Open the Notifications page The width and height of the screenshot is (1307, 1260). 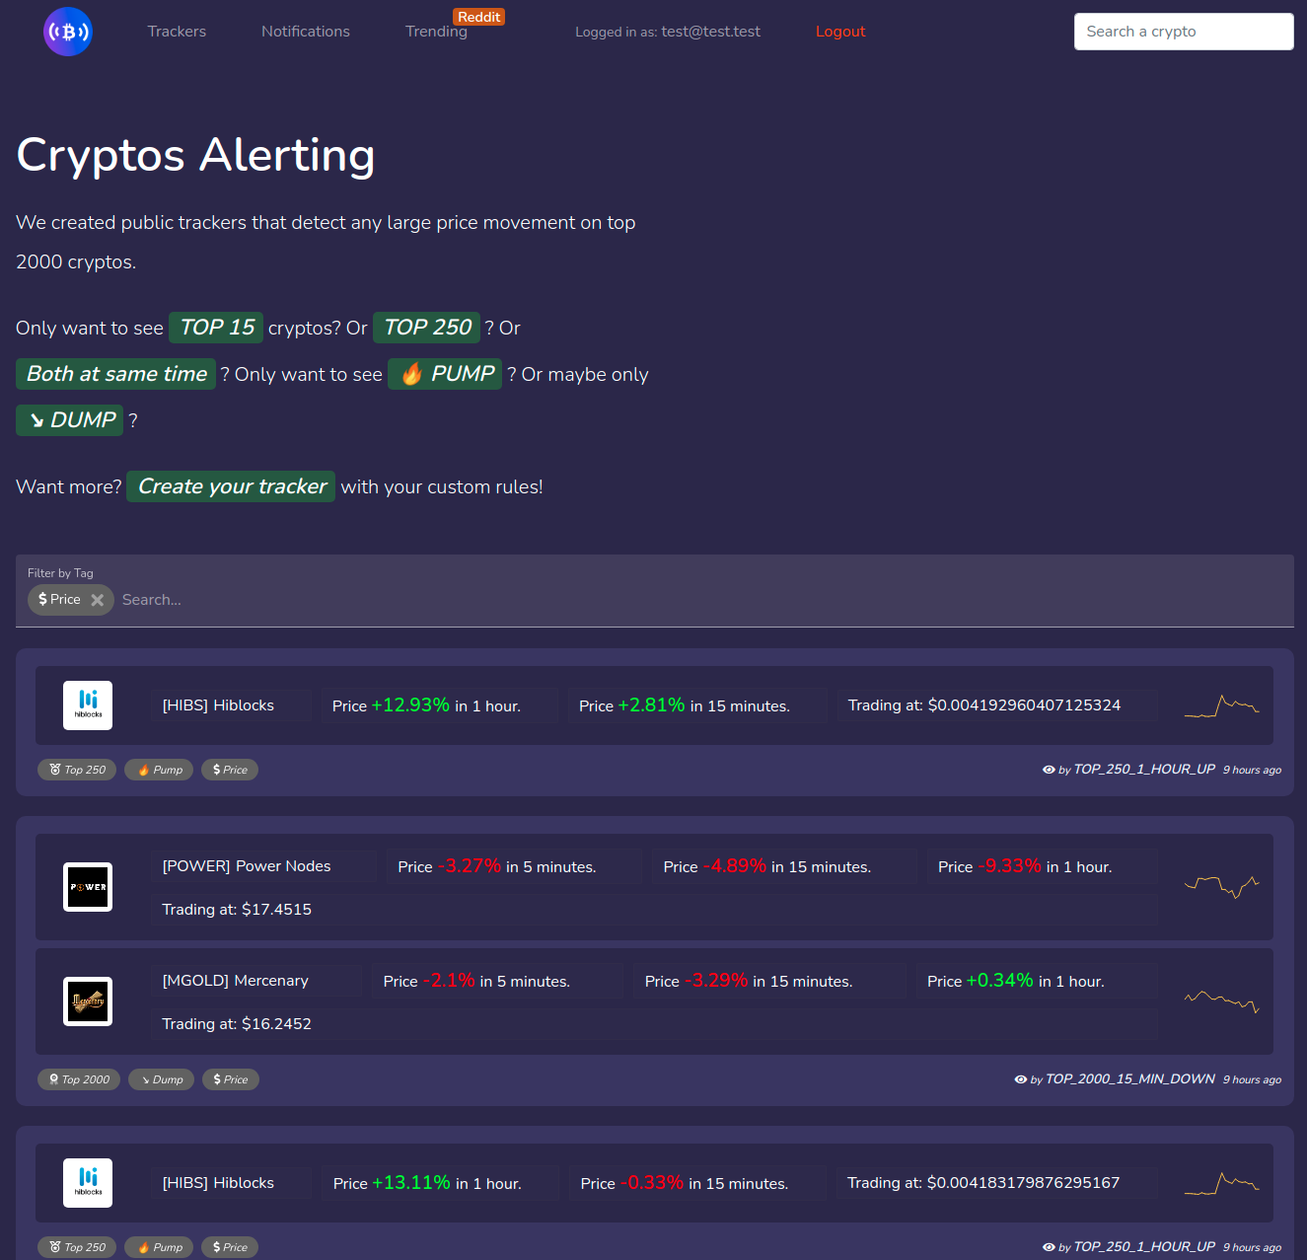coord(305,31)
